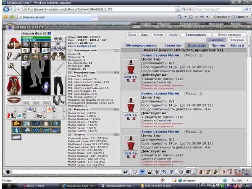
Task: Use the potion expiring 31.07.09 via исп-ть
Action: (x=131, y=77)
